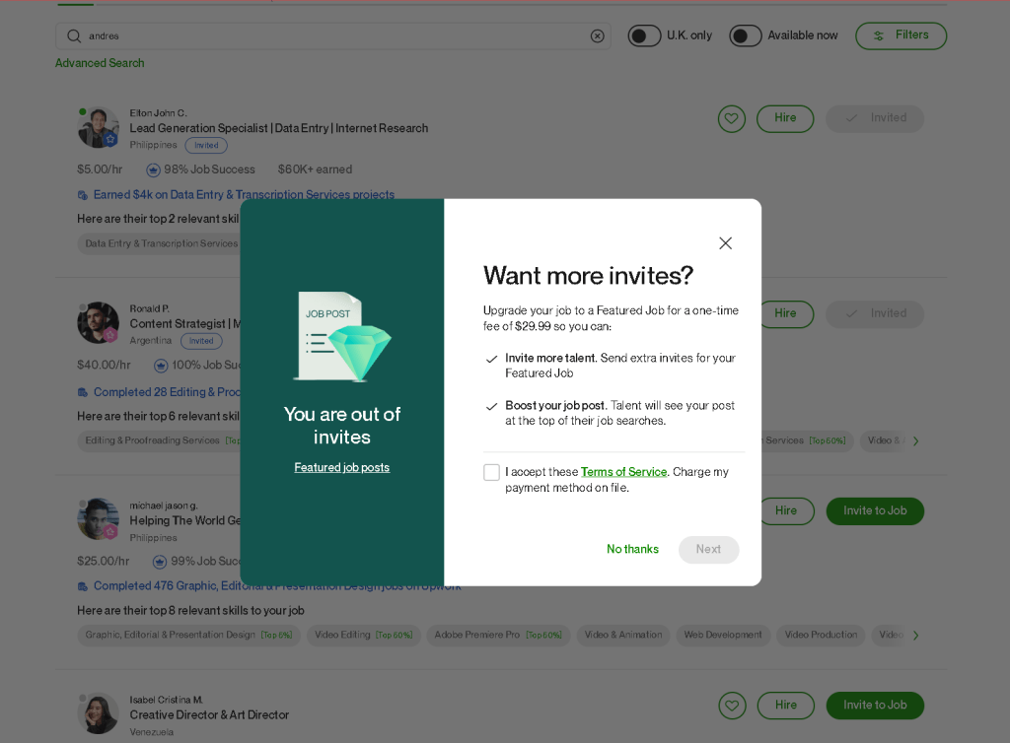1010x743 pixels.
Task: Open Lead Generation Specialist profile title
Action: pyautogui.click(x=279, y=128)
